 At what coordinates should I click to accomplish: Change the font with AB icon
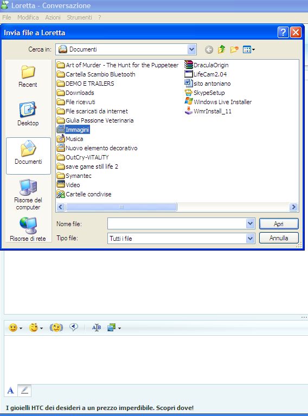(97, 328)
